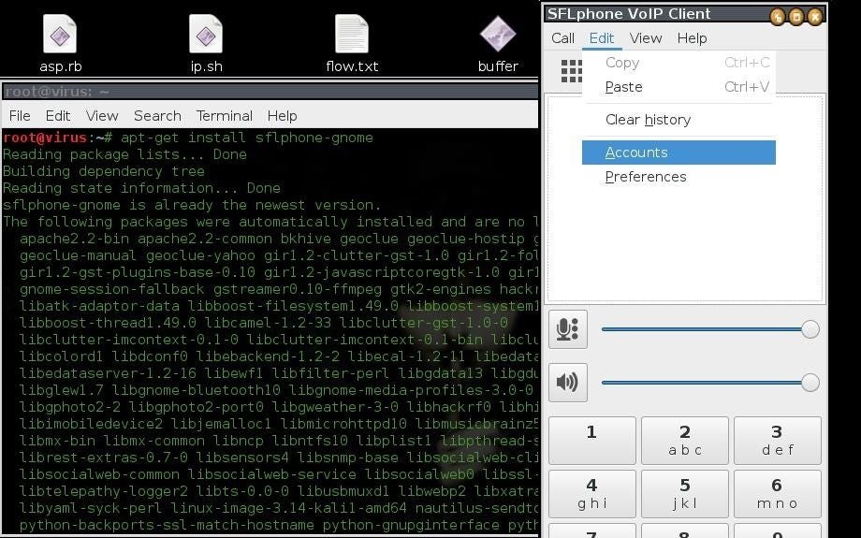The height and width of the screenshot is (538, 861).
Task: Open Preferences from the Edit menu
Action: pyautogui.click(x=679, y=177)
